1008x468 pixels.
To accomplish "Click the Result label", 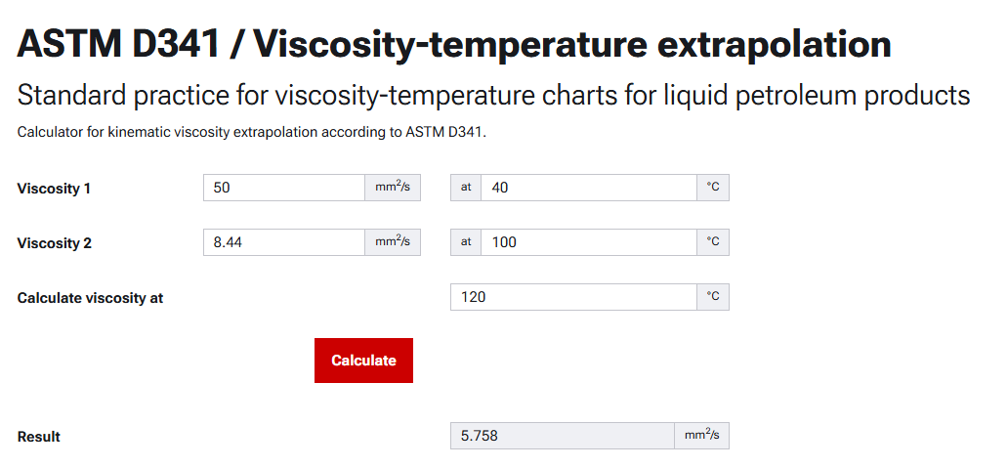I will click(38, 437).
